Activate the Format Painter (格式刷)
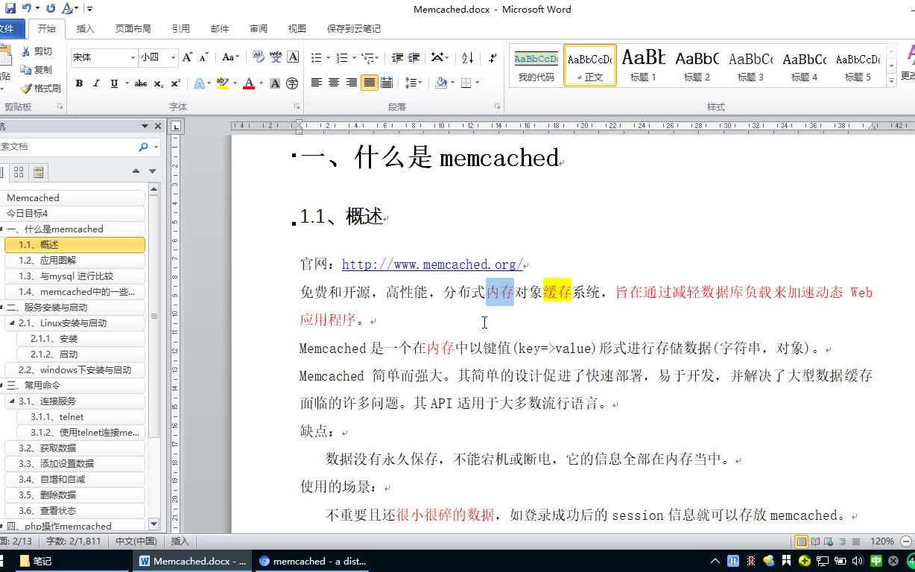The width and height of the screenshot is (915, 572). click(x=41, y=88)
